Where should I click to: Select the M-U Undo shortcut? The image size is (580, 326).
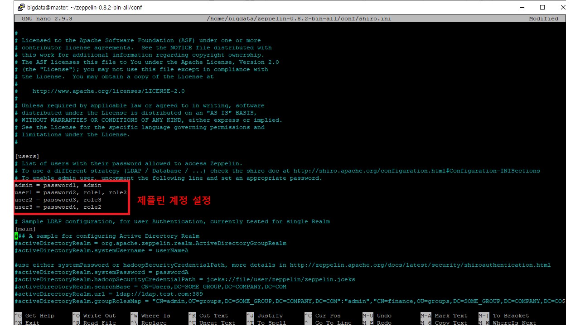[377, 316]
